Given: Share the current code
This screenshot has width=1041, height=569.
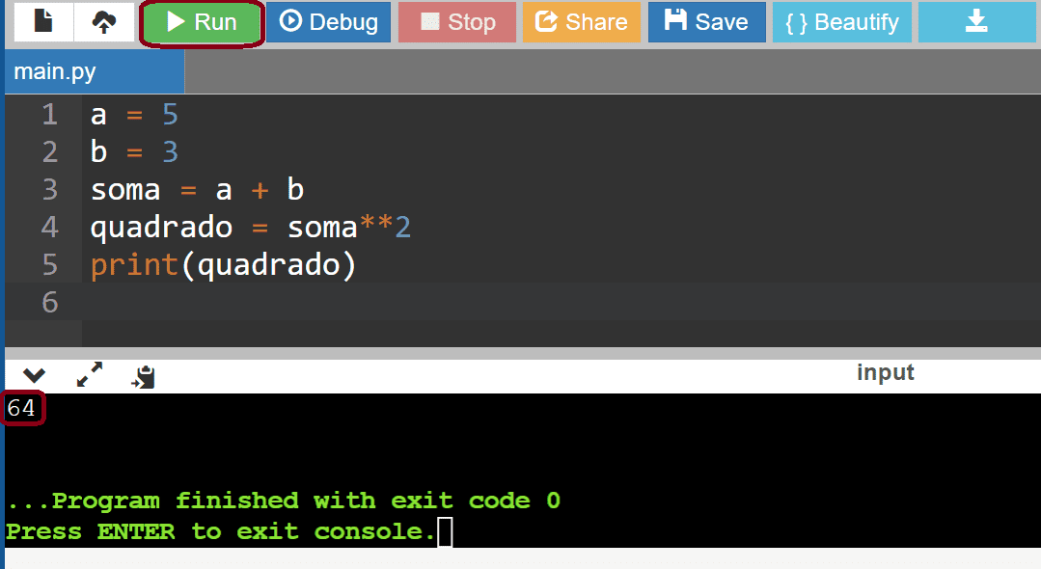Looking at the screenshot, I should [581, 21].
